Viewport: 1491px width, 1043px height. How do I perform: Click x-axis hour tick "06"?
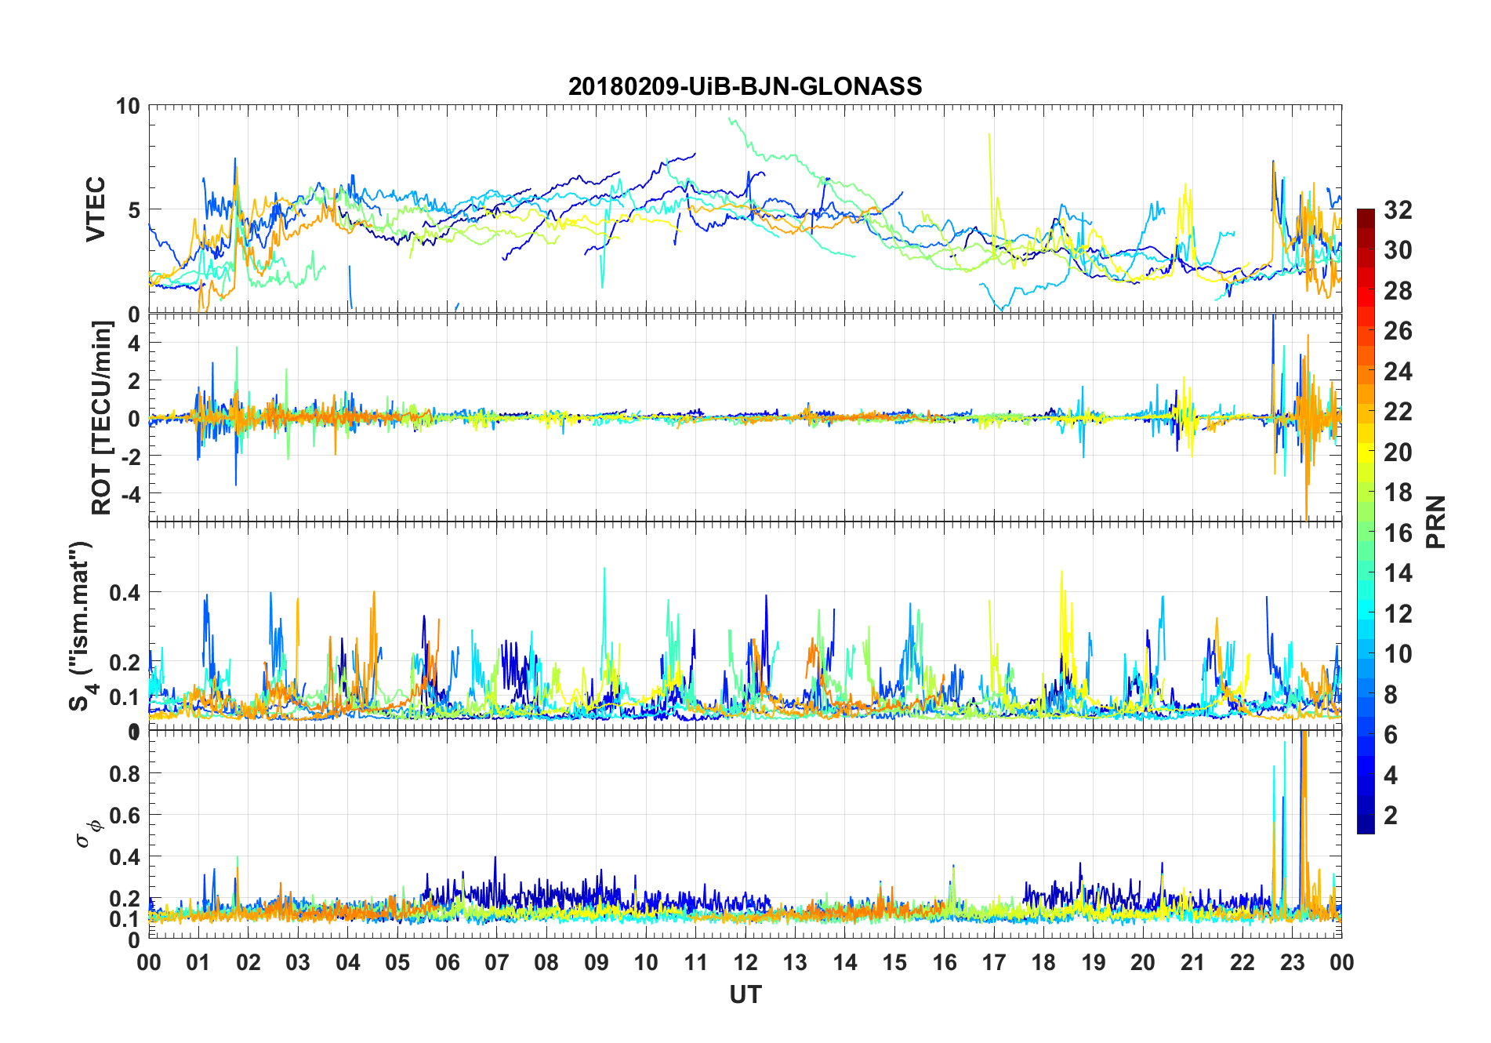(447, 962)
